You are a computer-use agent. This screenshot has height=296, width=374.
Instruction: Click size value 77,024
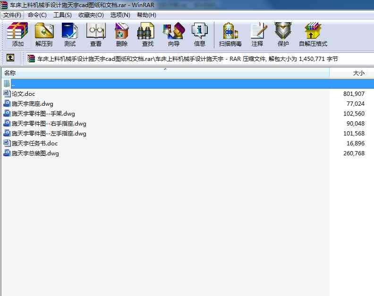tap(356, 104)
